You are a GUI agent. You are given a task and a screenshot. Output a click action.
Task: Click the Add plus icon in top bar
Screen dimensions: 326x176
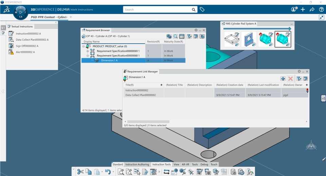pos(303,9)
